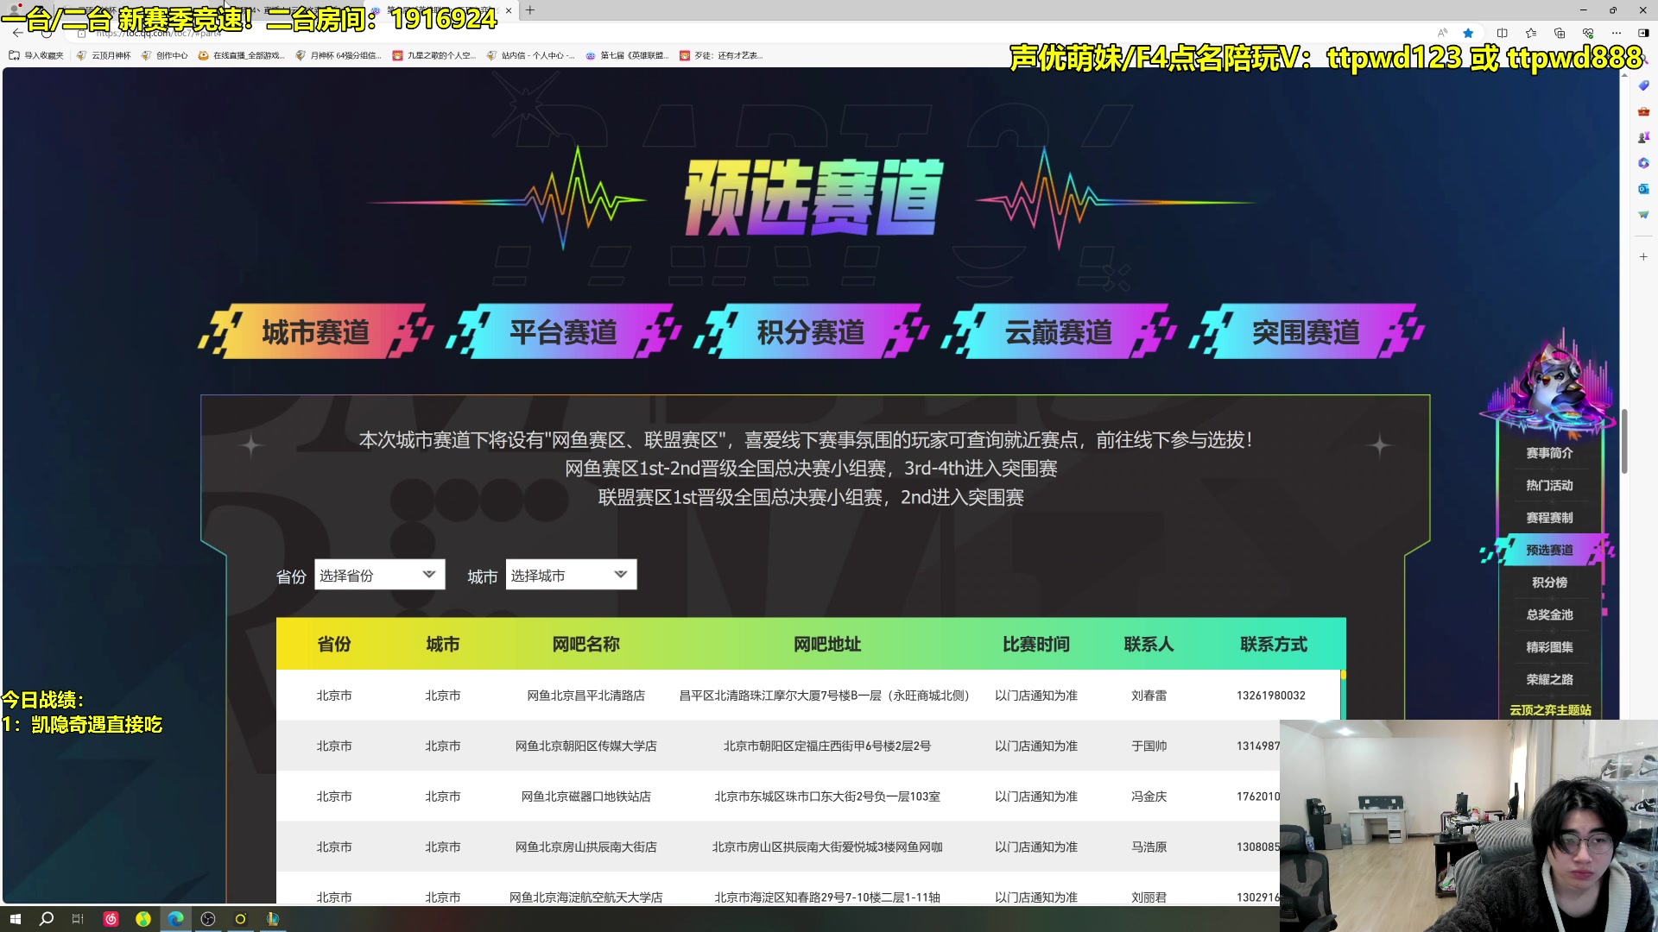Image resolution: width=1658 pixels, height=932 pixels.
Task: Open OBS Studio from the taskbar
Action: click(x=208, y=918)
